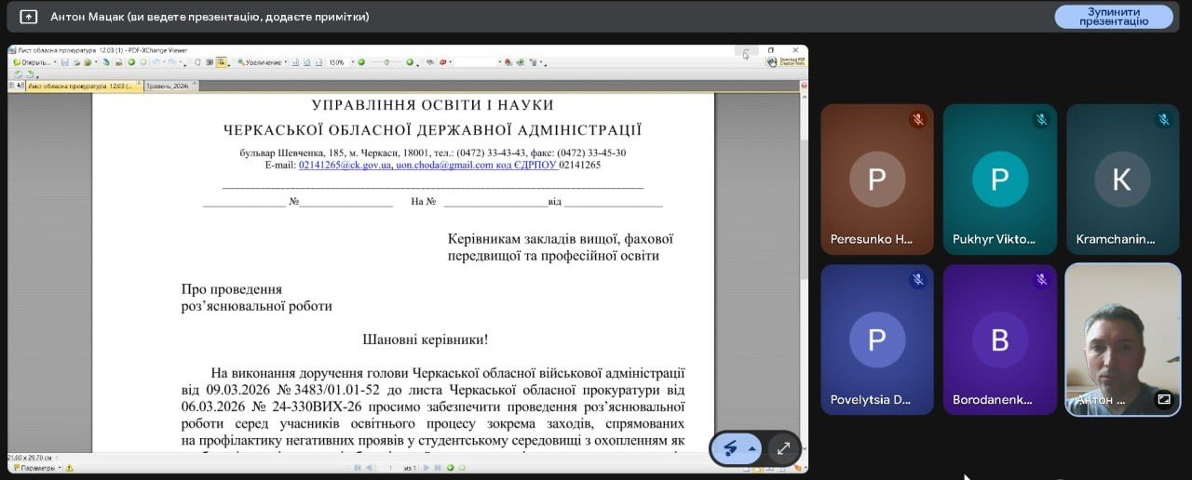1192x480 pixels.
Task: Click muted microphone icon on Pukhyr tile
Action: click(x=1041, y=119)
